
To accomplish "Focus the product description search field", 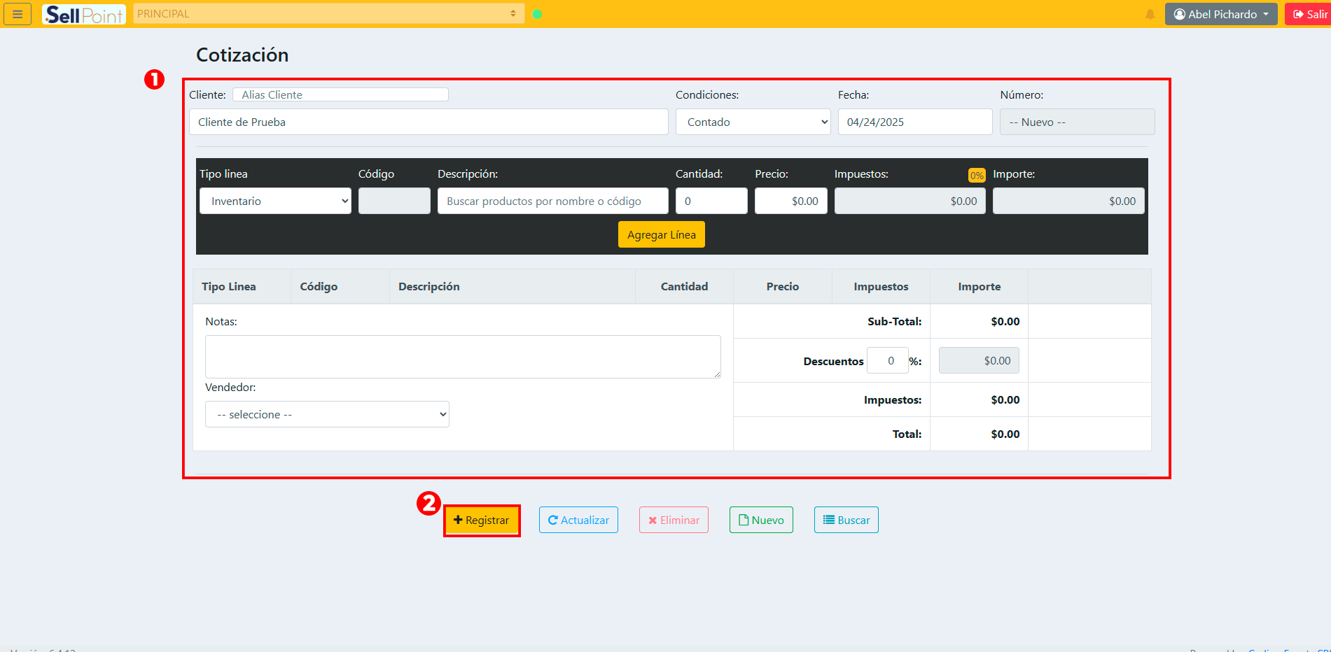I will pos(552,201).
